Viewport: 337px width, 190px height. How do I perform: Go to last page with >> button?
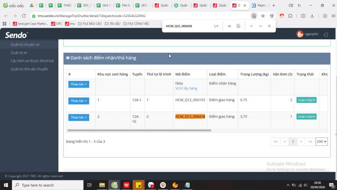310,141
